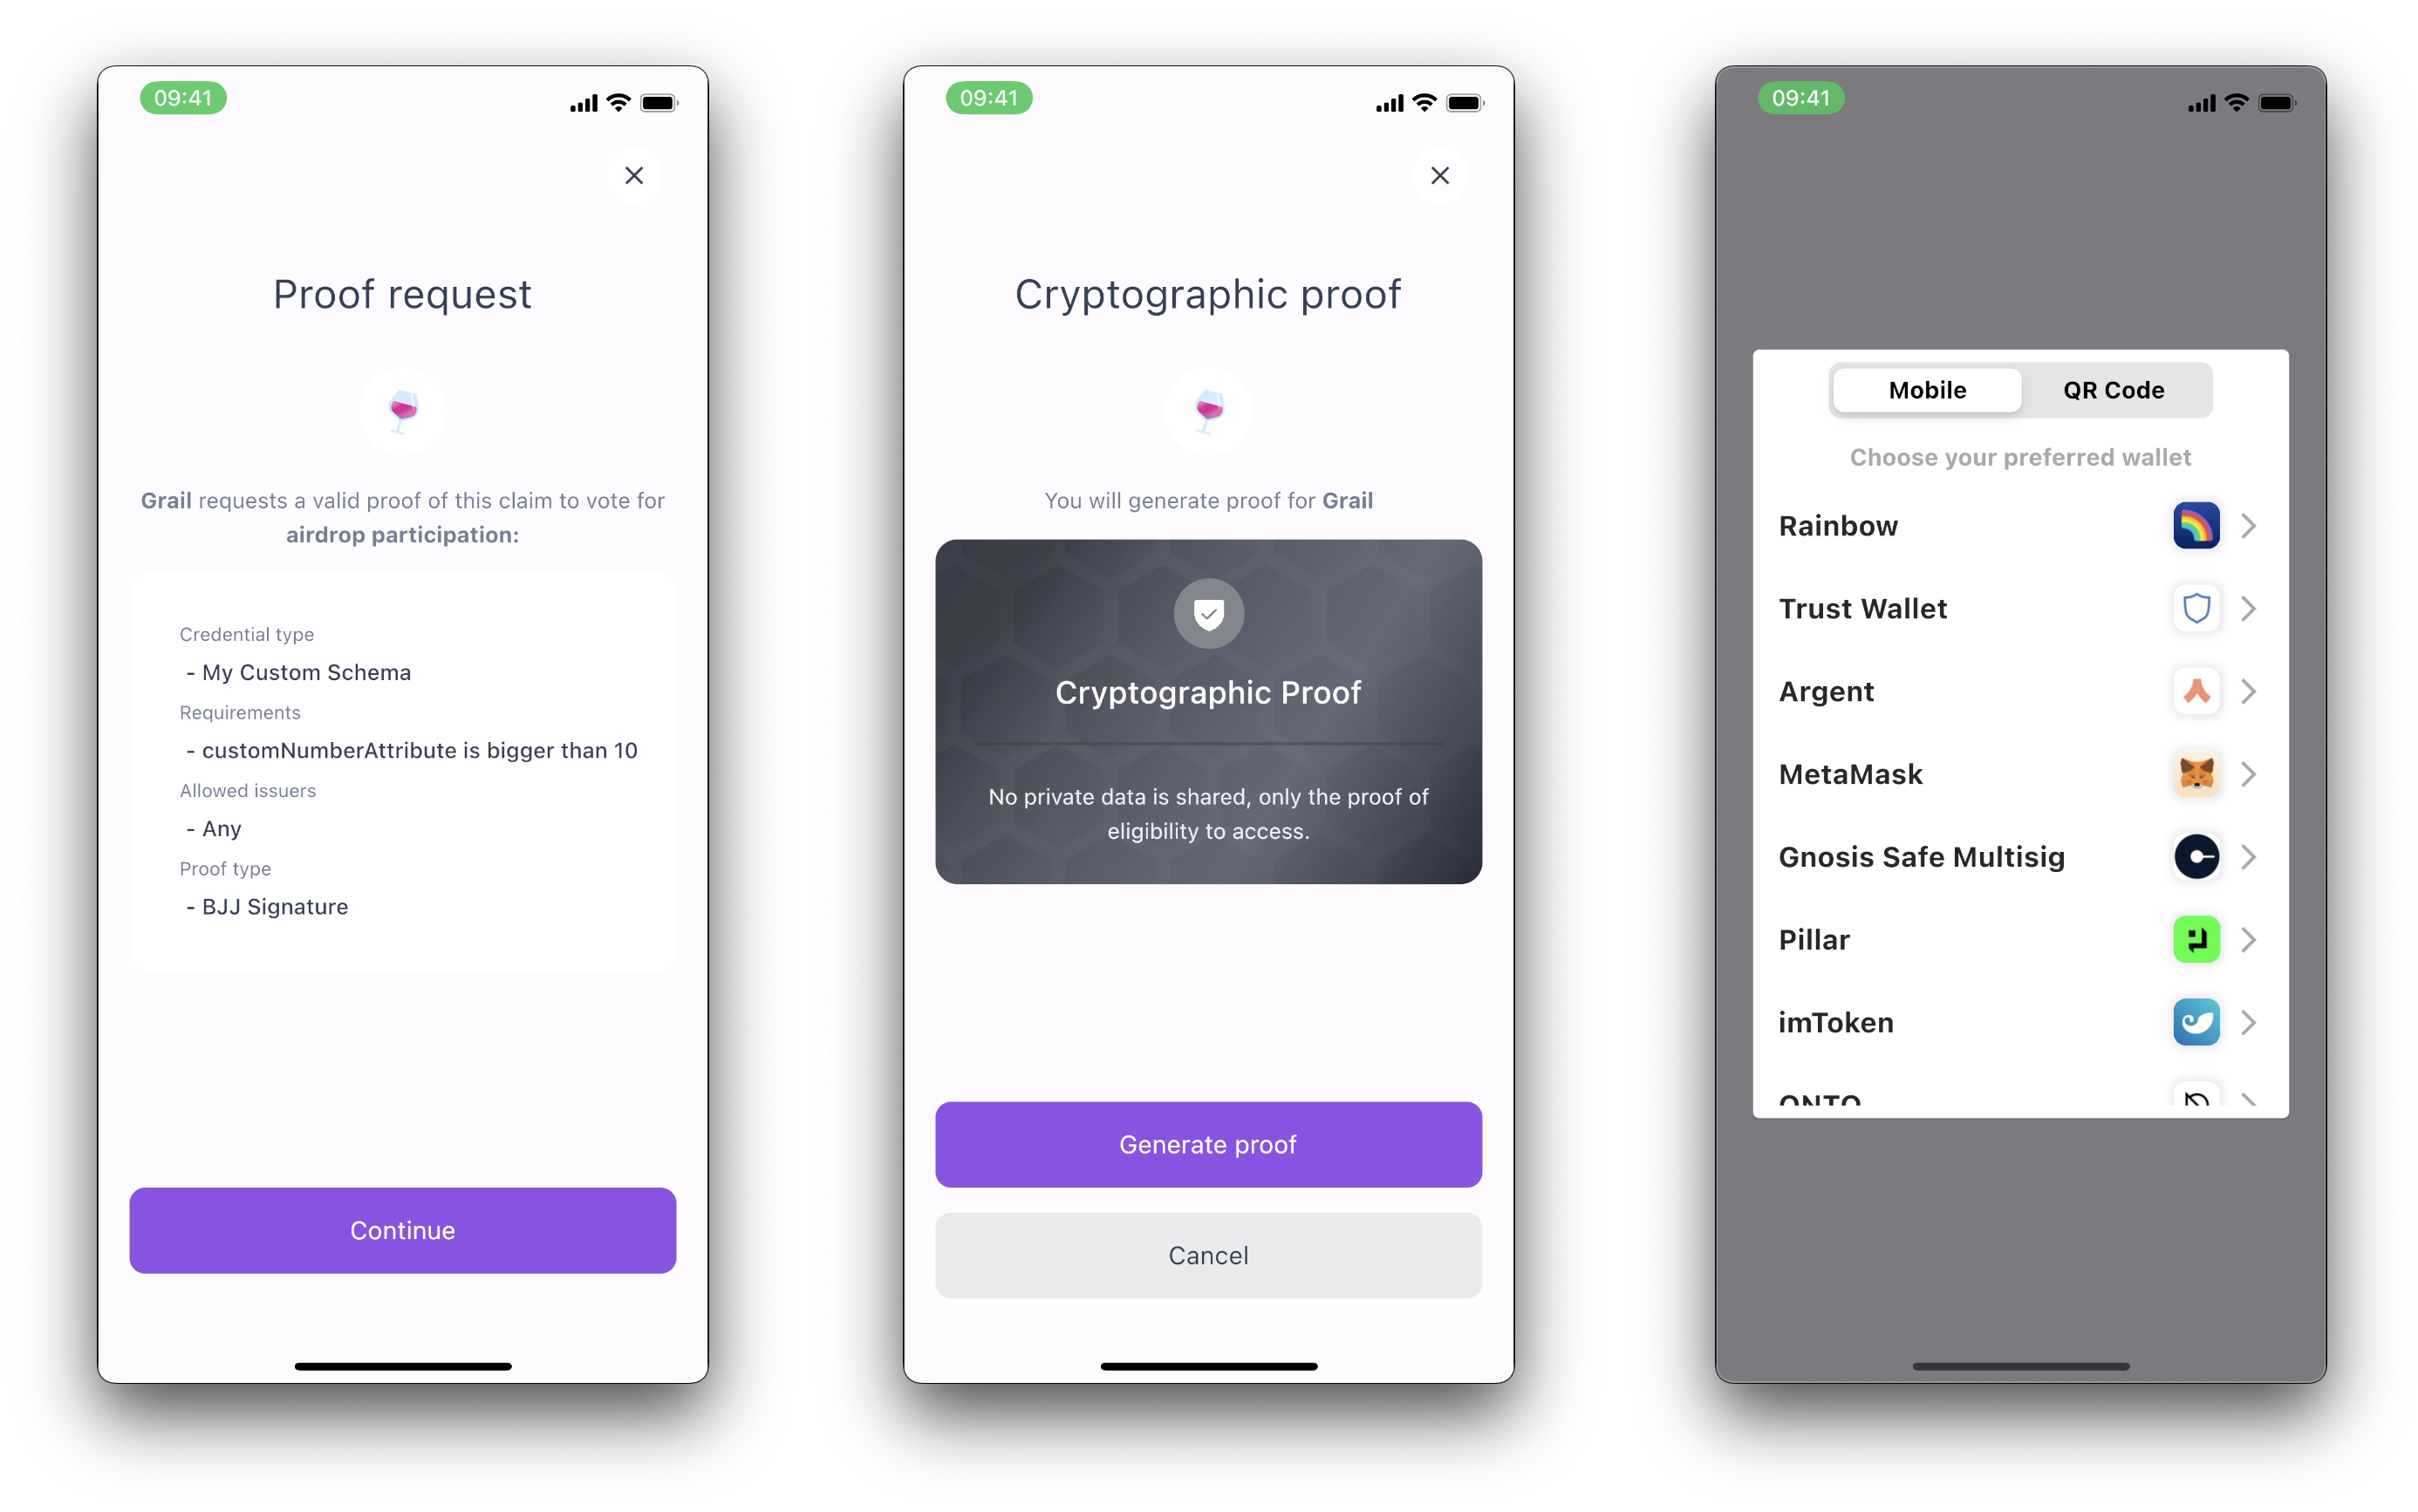Click Continue on proof request screen
2418x1512 pixels.
[x=404, y=1231]
